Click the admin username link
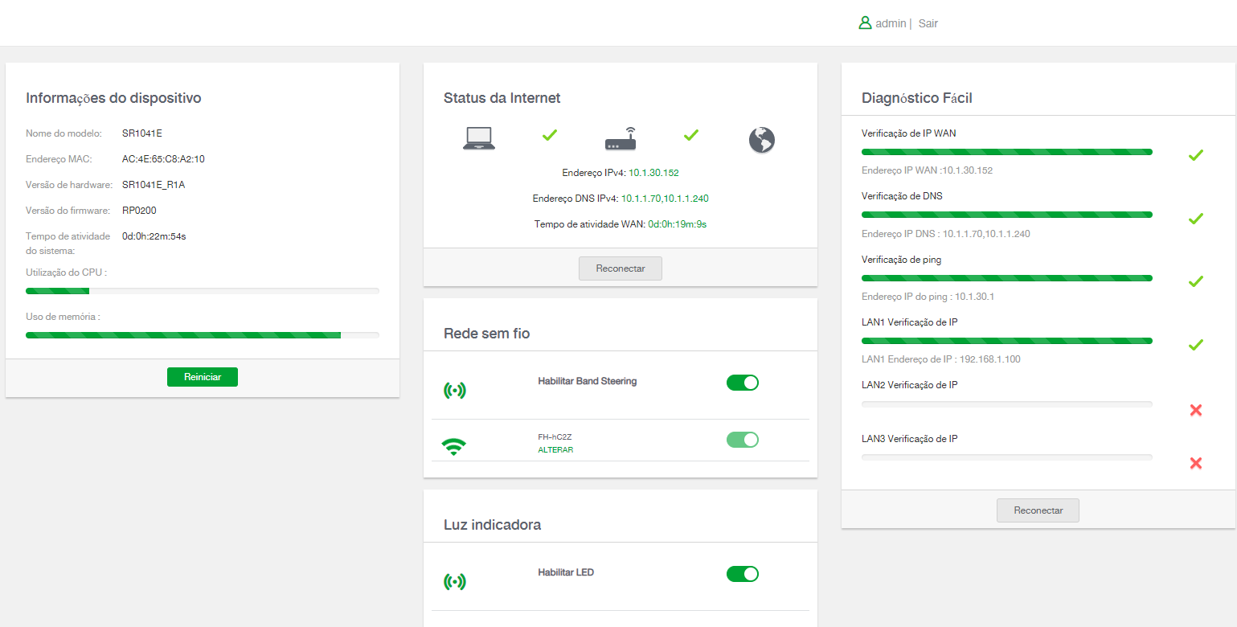 click(x=891, y=23)
